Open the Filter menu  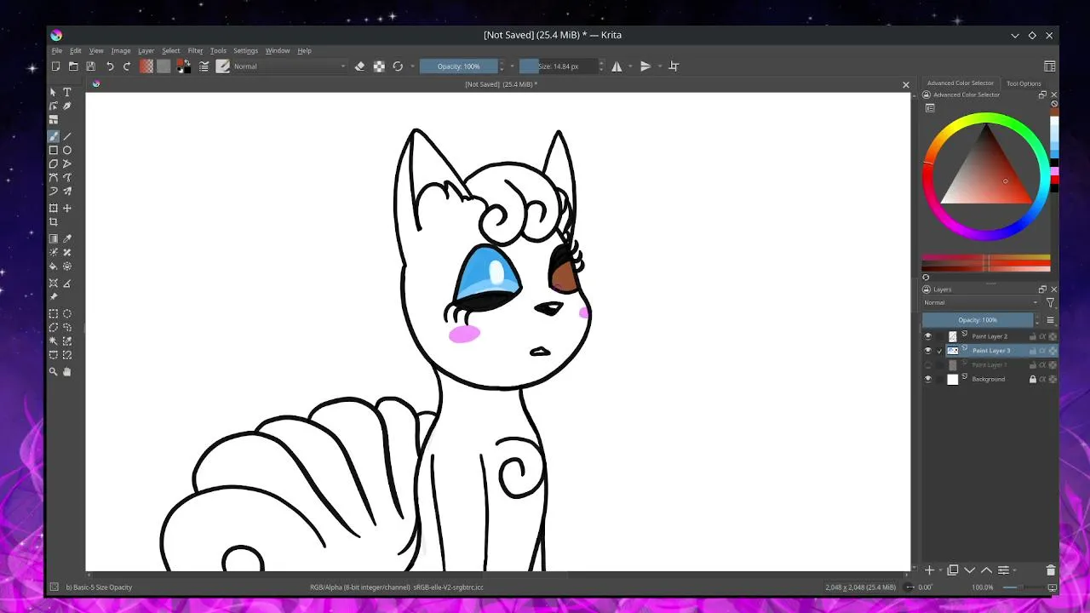pyautogui.click(x=195, y=51)
